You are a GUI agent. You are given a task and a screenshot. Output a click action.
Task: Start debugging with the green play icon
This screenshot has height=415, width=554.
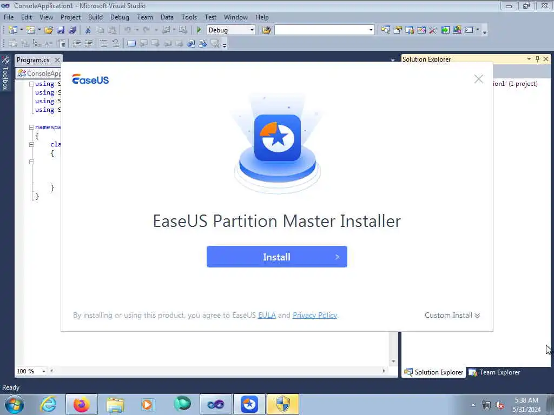pos(199,30)
